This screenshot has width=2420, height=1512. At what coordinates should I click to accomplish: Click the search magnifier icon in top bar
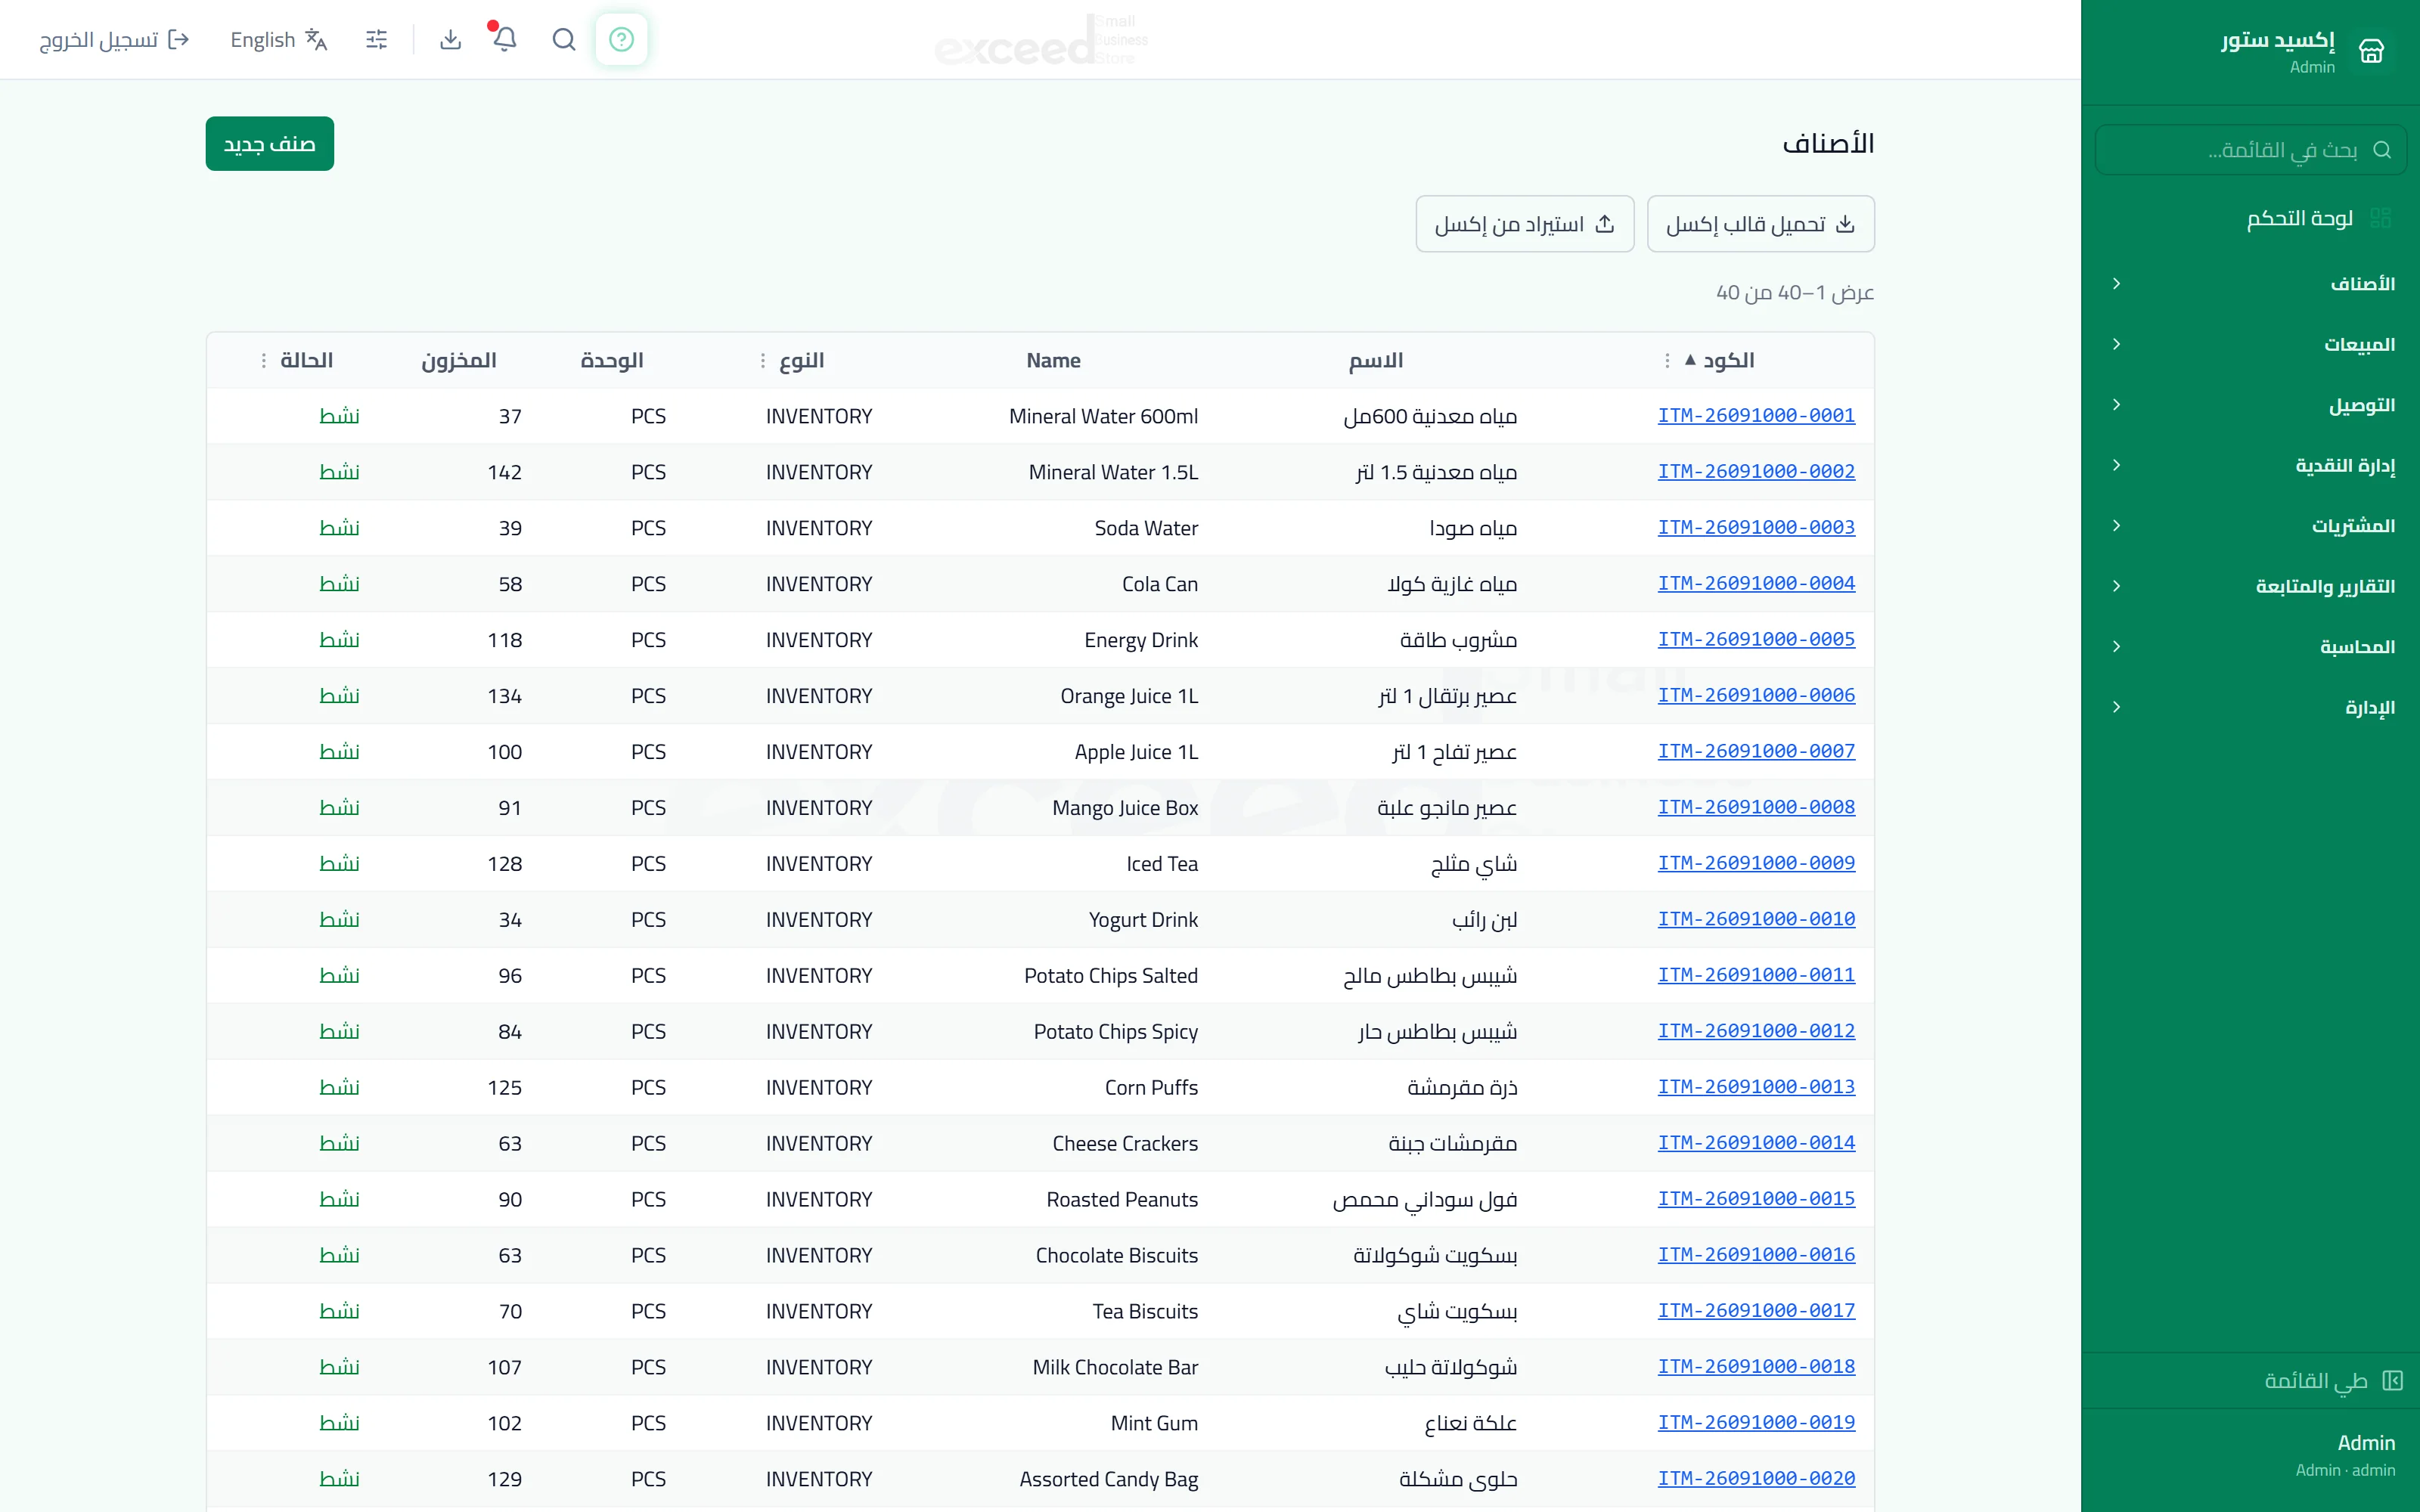(564, 40)
